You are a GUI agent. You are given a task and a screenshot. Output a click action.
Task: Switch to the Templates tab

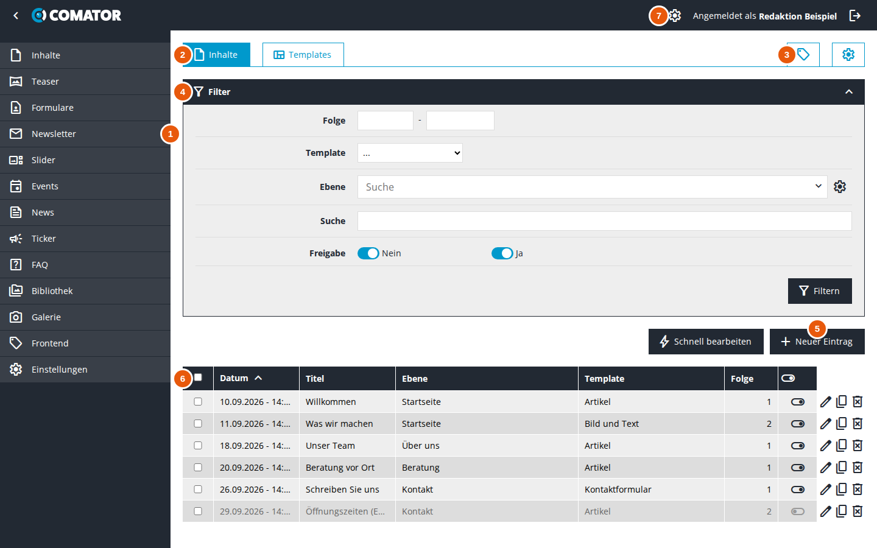[303, 55]
